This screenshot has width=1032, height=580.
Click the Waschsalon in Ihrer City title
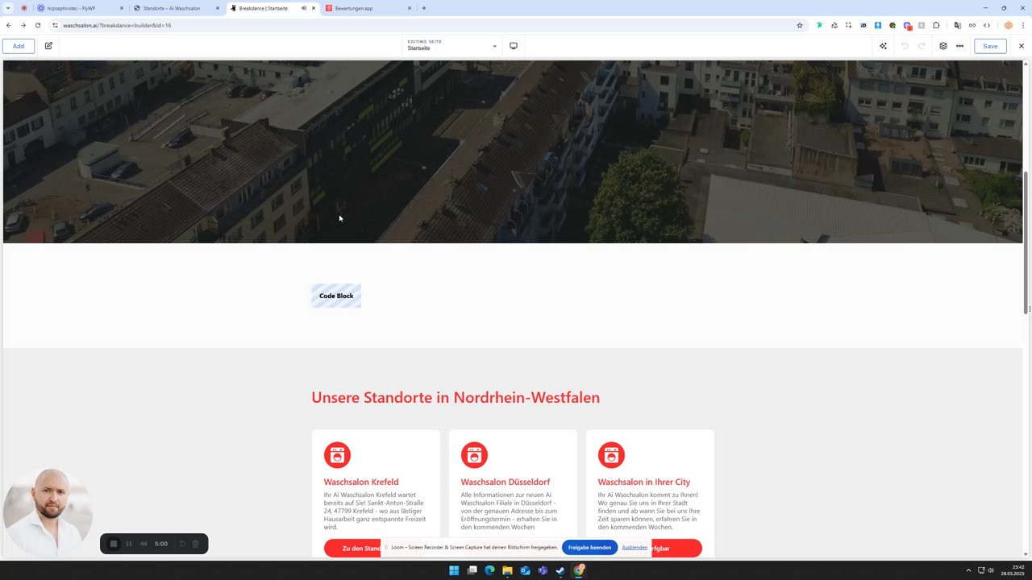(643, 482)
